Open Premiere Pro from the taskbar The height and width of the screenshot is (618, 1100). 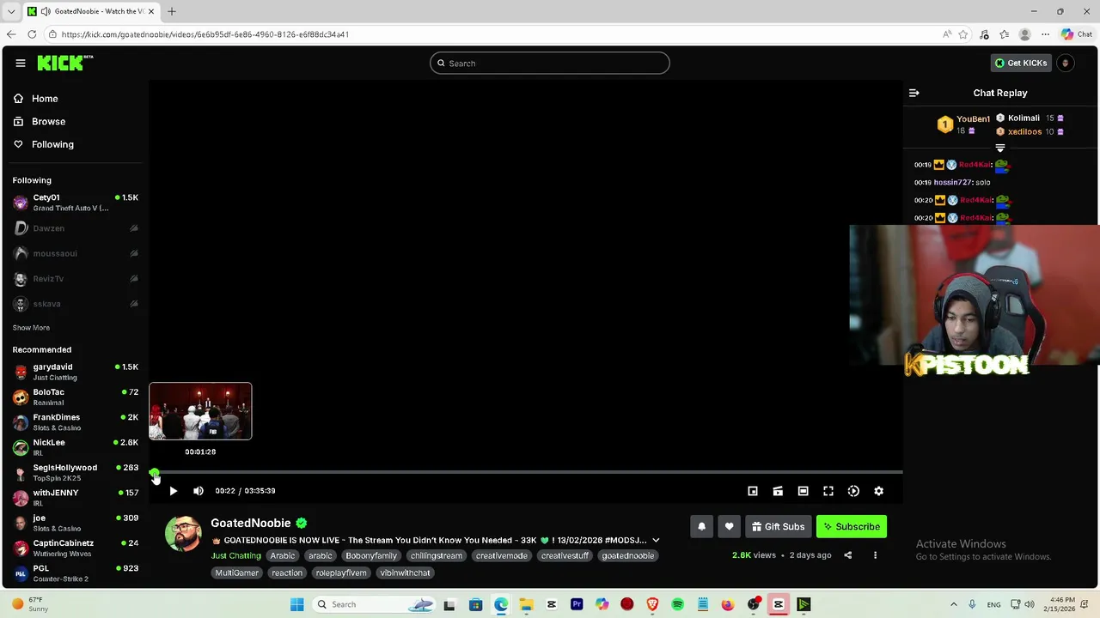[577, 604]
